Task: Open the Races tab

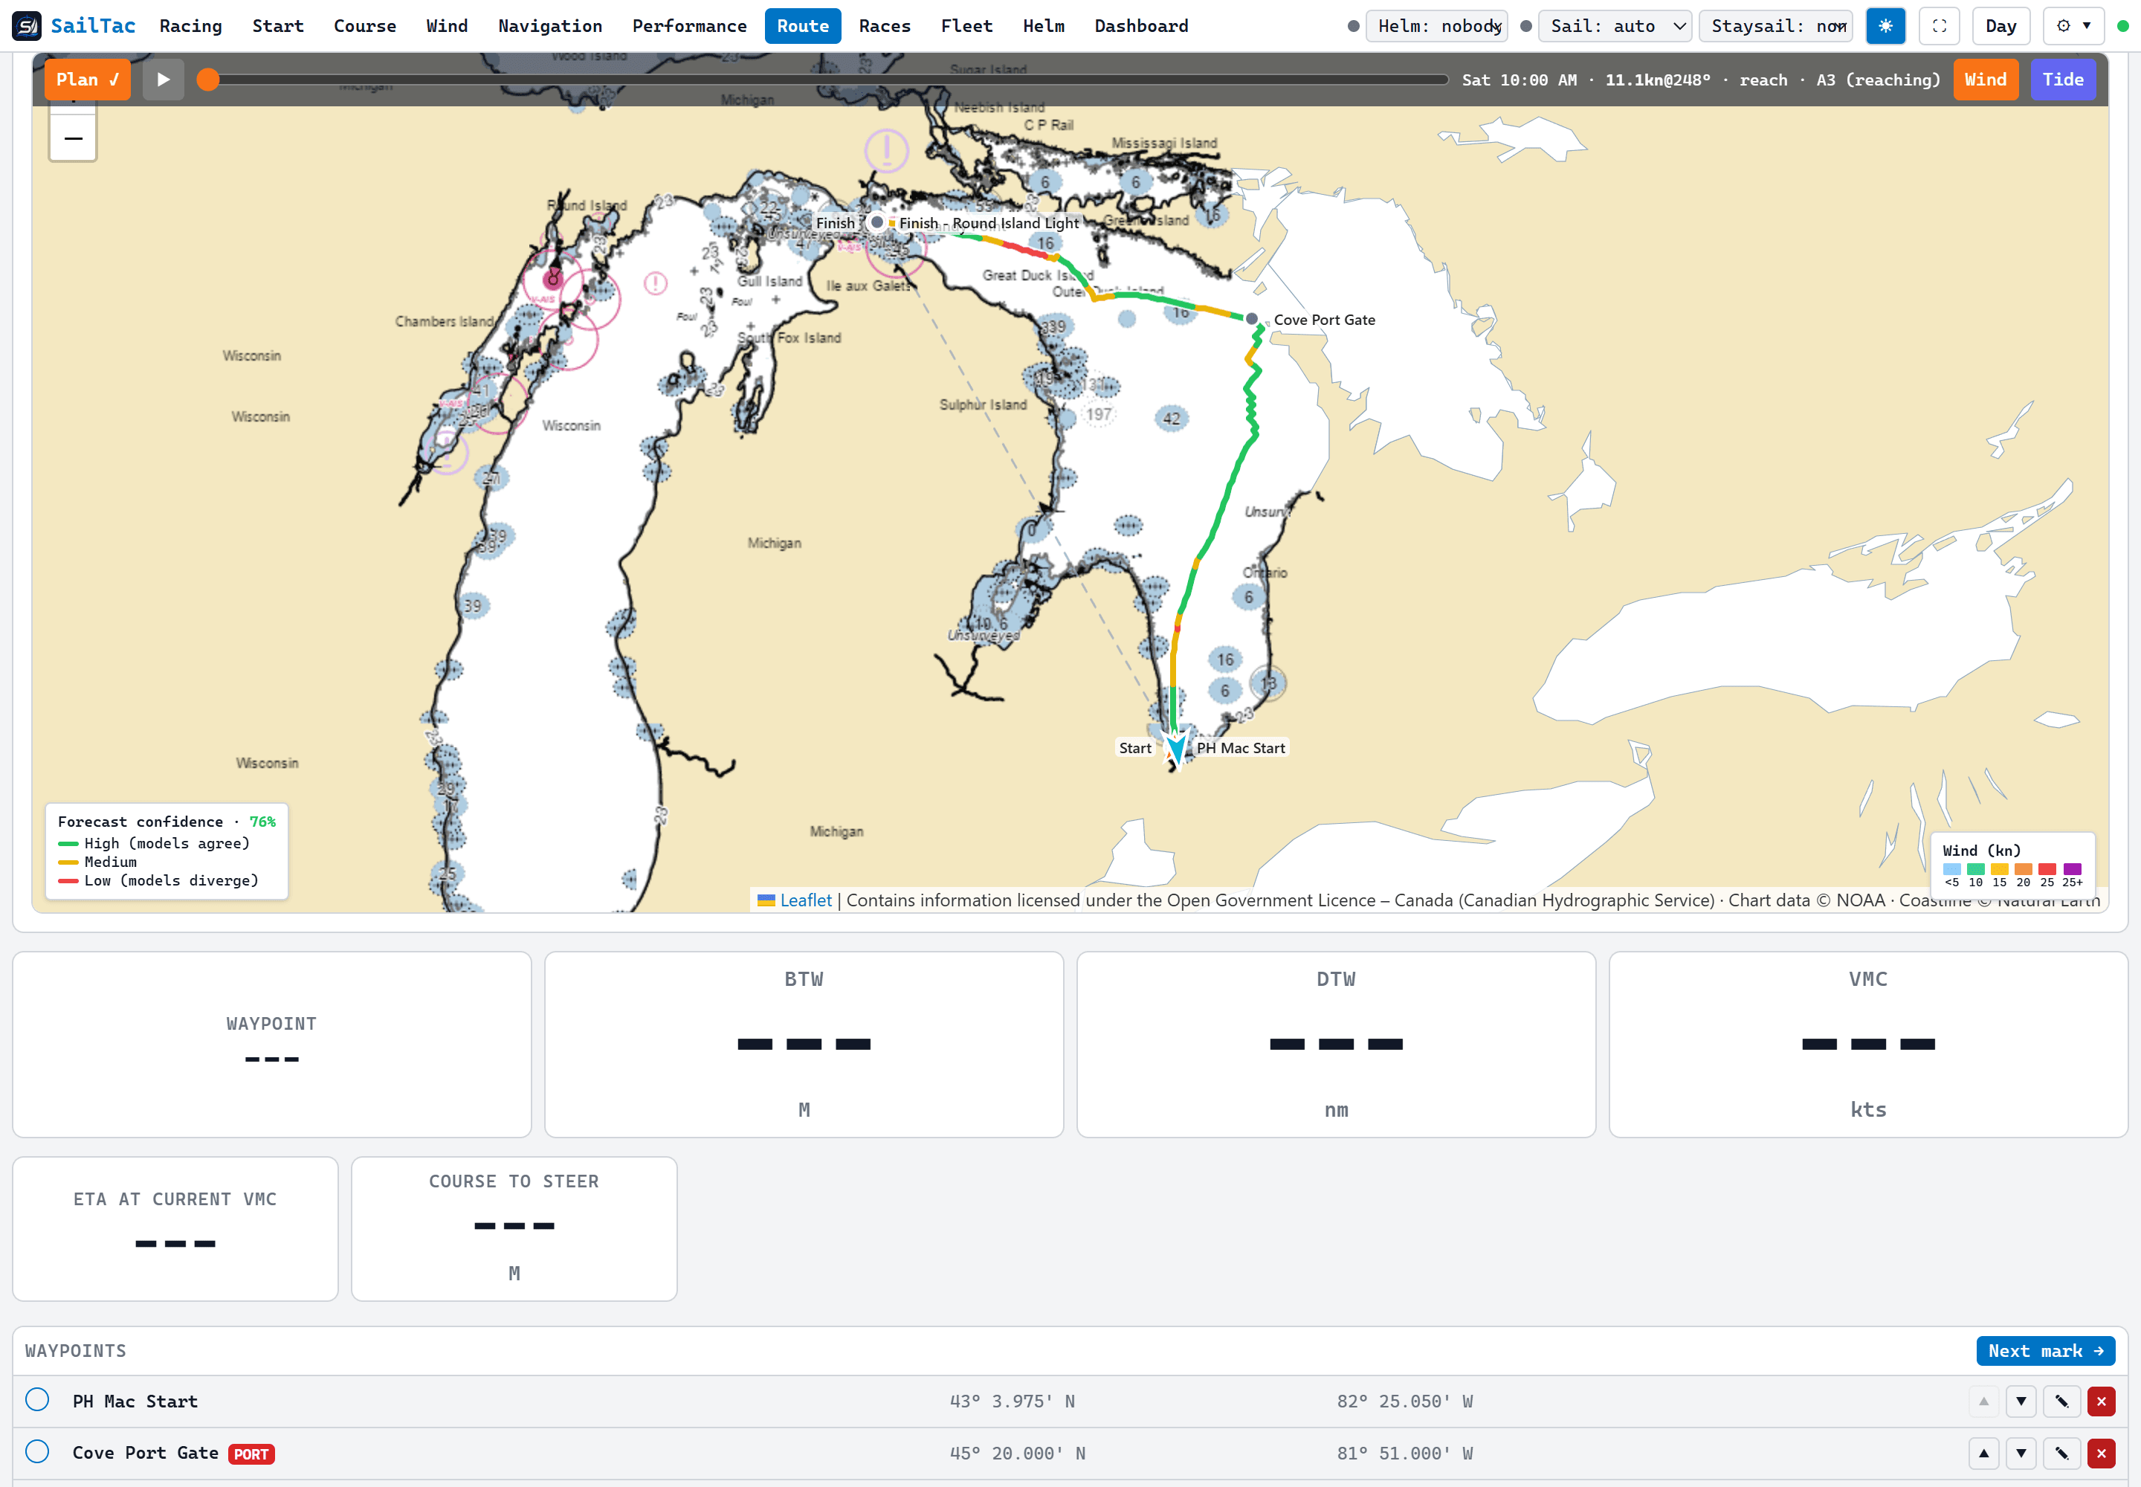Action: [x=884, y=26]
